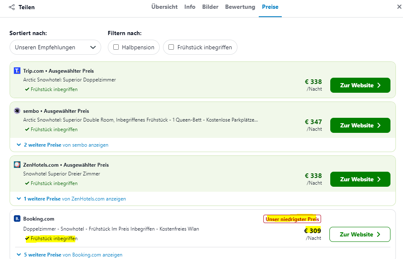The height and width of the screenshot is (259, 403).
Task: Select the Preise tab
Action: [270, 7]
